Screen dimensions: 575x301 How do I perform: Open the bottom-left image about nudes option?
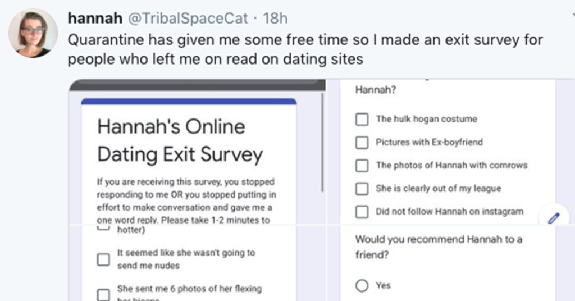[197, 263]
